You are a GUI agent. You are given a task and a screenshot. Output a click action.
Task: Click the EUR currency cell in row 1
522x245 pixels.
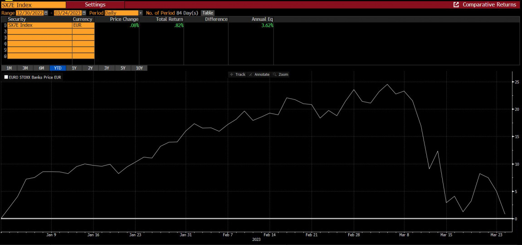pyautogui.click(x=83, y=25)
